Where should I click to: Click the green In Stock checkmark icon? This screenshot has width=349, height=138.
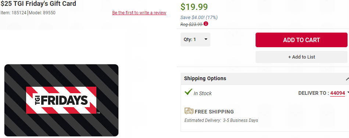click(188, 92)
